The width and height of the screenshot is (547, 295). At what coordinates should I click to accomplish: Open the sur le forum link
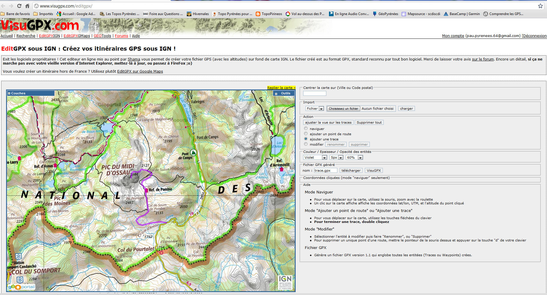483,59
